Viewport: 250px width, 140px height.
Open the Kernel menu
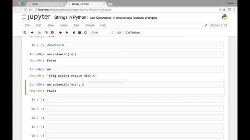(89, 25)
